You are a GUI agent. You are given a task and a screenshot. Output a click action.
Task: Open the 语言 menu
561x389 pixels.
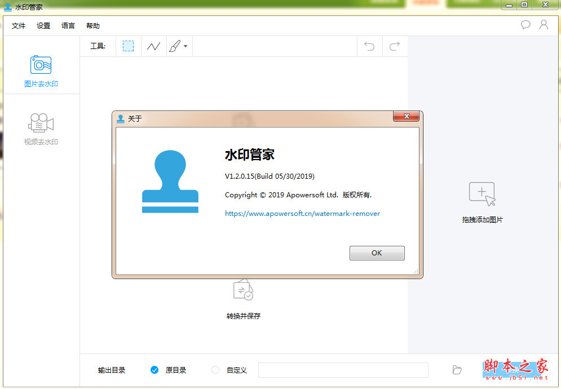68,26
